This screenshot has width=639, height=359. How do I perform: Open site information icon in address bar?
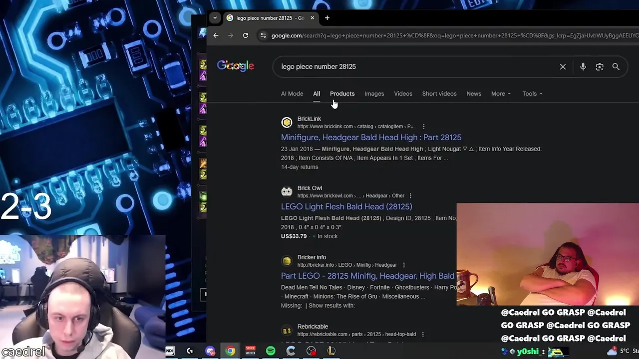(263, 35)
